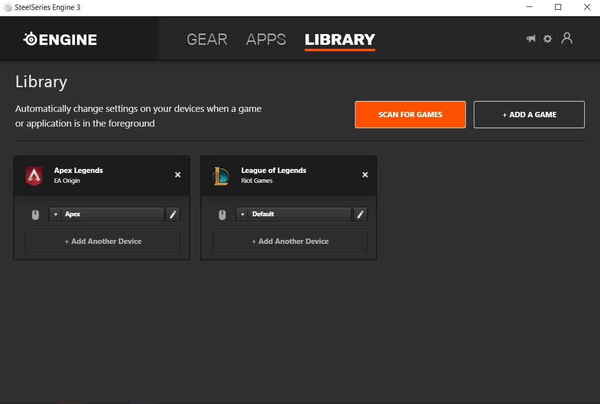Edit the Default configuration with the pencil icon
This screenshot has height=404, width=600.
(360, 214)
